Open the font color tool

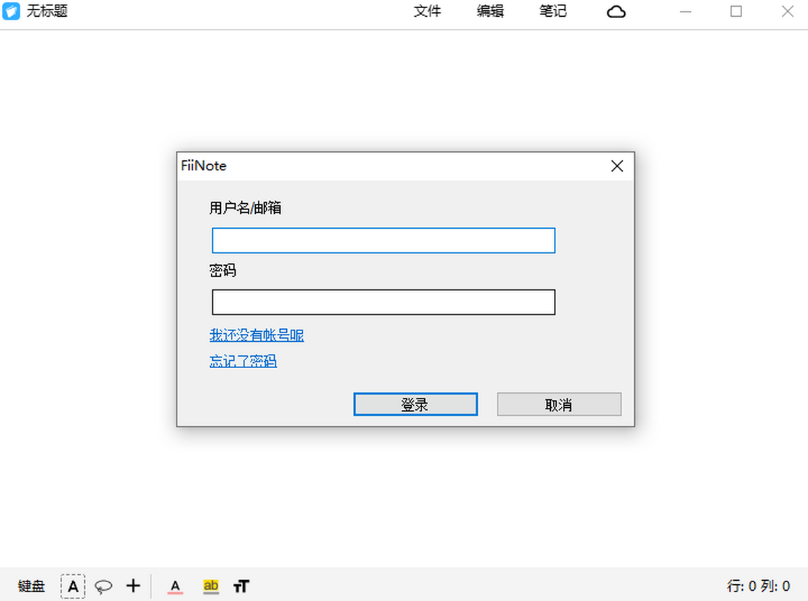pos(176,587)
